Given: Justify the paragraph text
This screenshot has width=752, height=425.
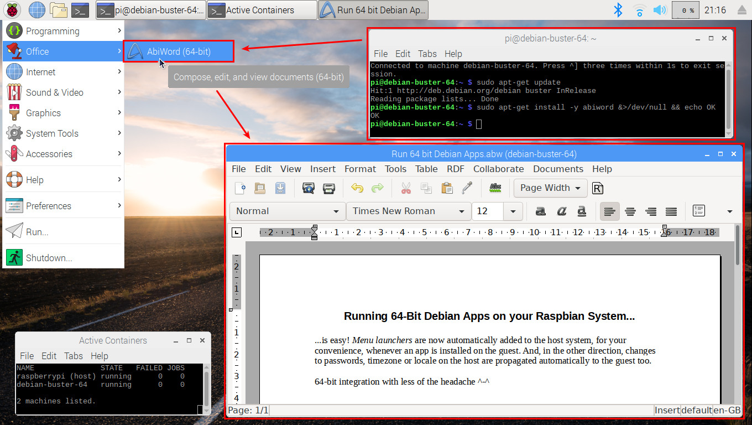Looking at the screenshot, I should coord(671,211).
